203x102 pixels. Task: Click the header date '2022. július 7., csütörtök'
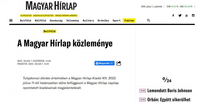tap(151, 6)
